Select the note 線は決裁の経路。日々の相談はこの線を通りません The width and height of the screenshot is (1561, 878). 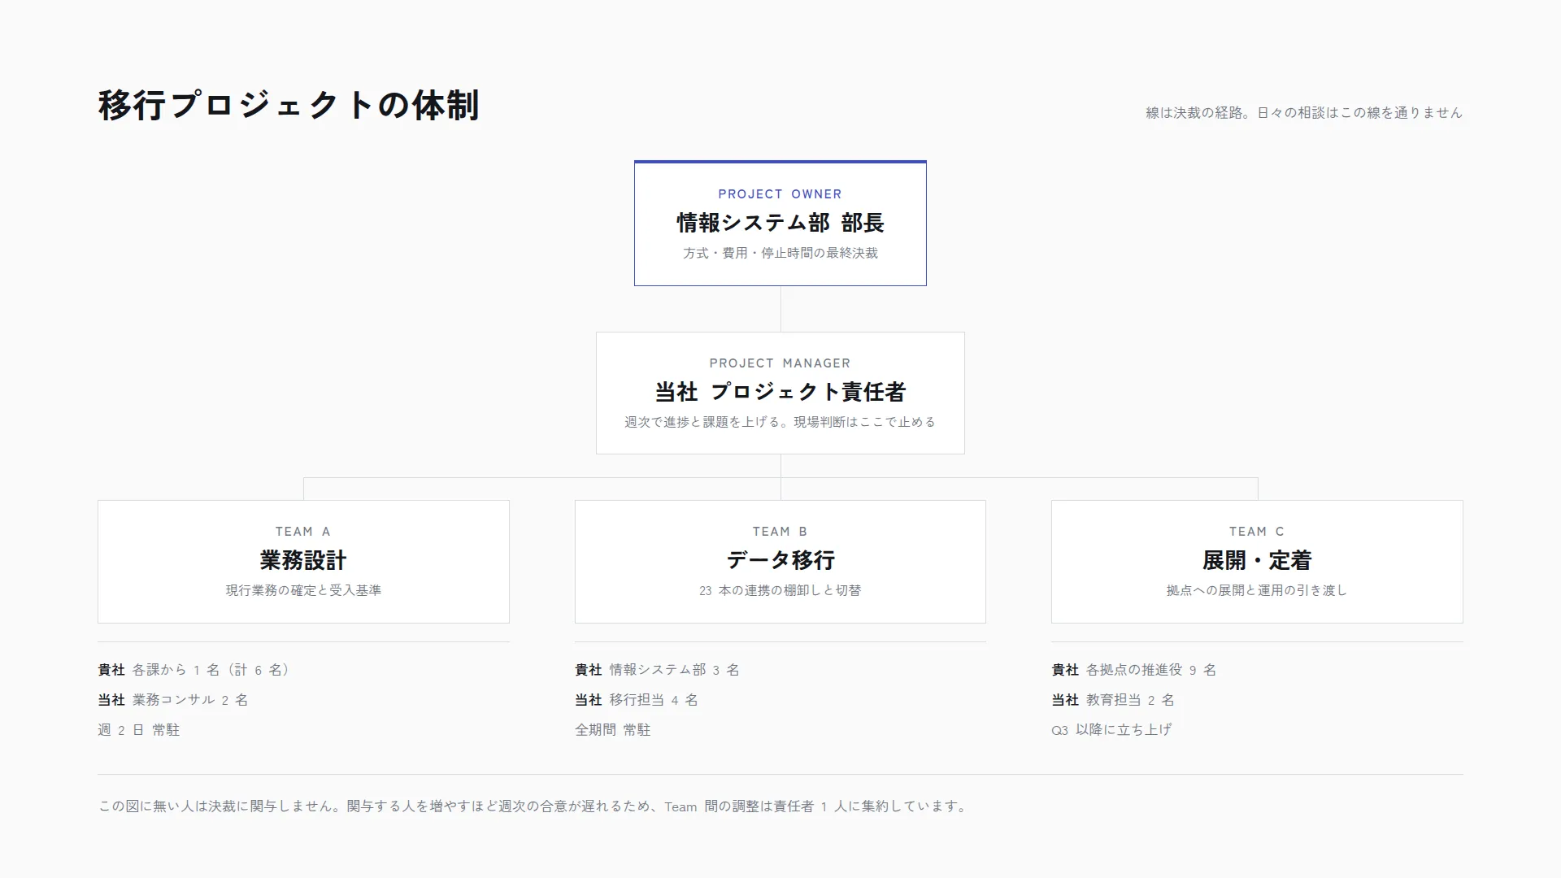click(1304, 113)
